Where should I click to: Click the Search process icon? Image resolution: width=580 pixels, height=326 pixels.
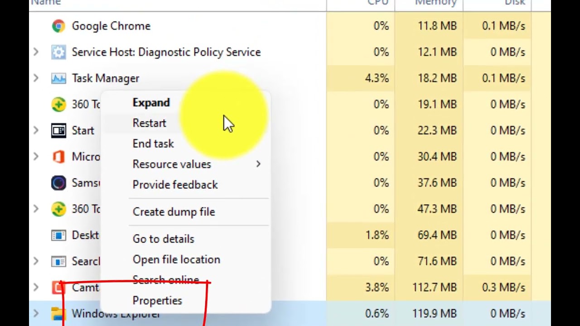[x=58, y=262]
